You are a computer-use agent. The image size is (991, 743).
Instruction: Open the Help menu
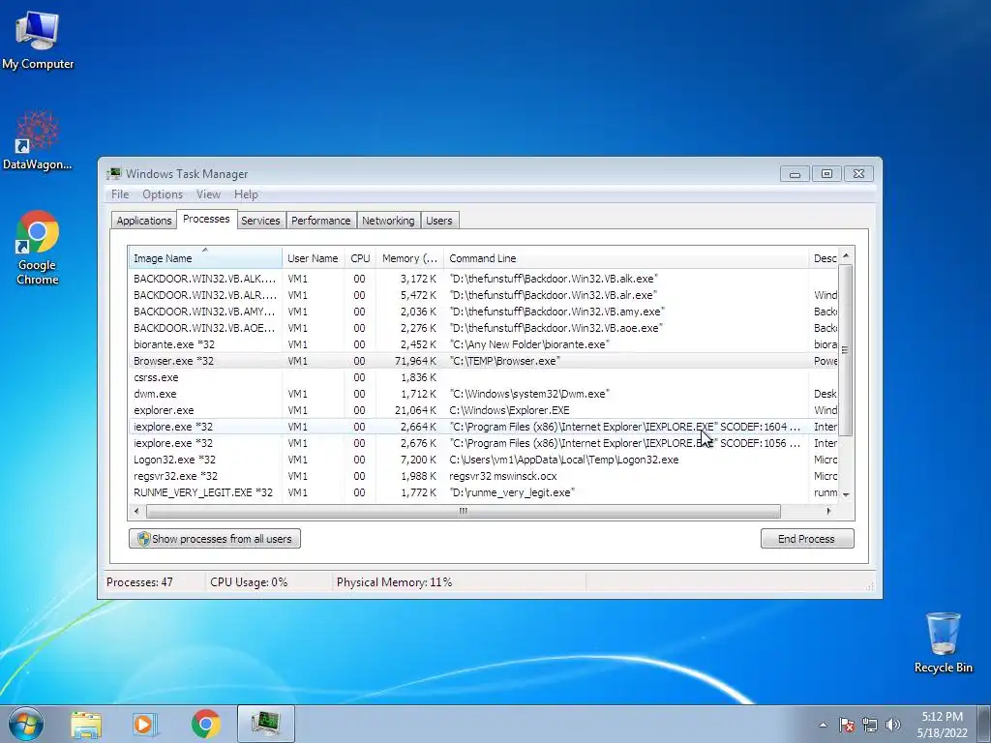tap(246, 194)
